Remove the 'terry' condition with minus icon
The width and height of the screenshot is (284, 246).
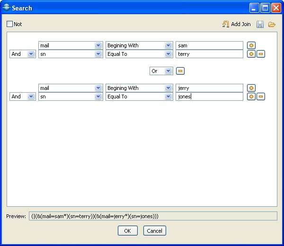[x=261, y=54]
